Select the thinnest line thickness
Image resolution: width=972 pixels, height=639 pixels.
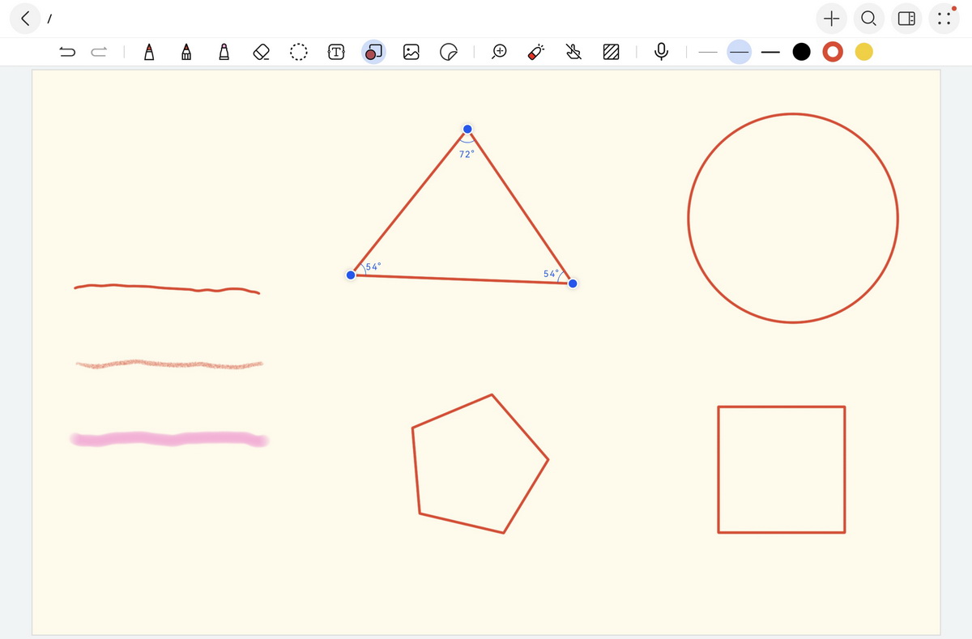[708, 53]
